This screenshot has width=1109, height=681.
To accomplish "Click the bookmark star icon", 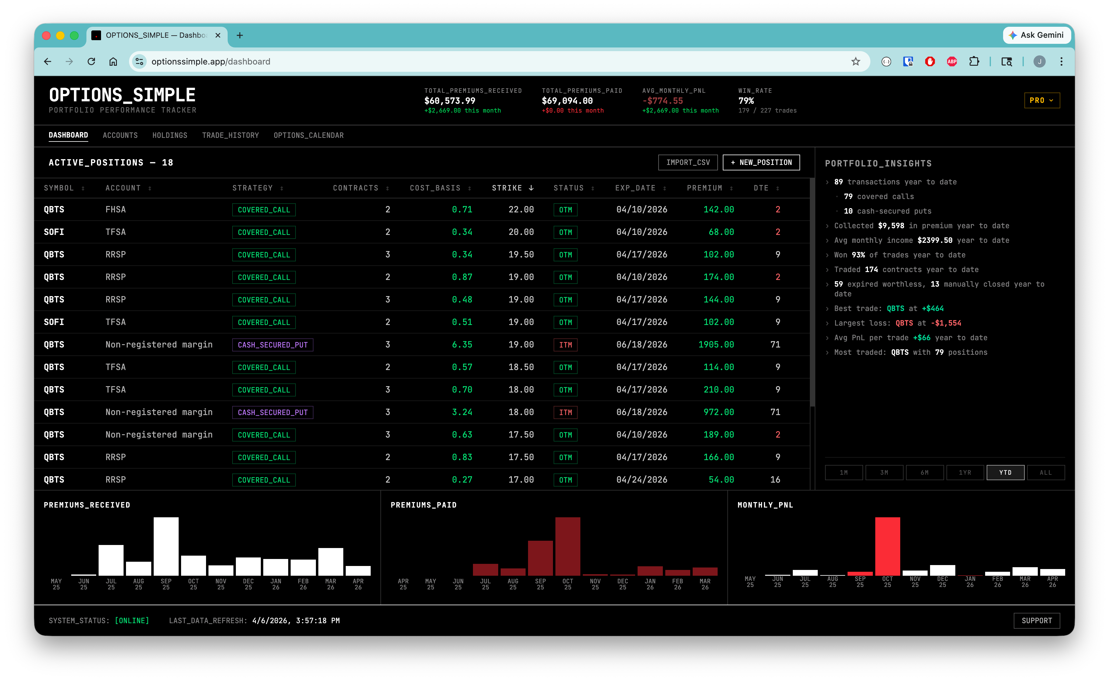I will (x=855, y=62).
